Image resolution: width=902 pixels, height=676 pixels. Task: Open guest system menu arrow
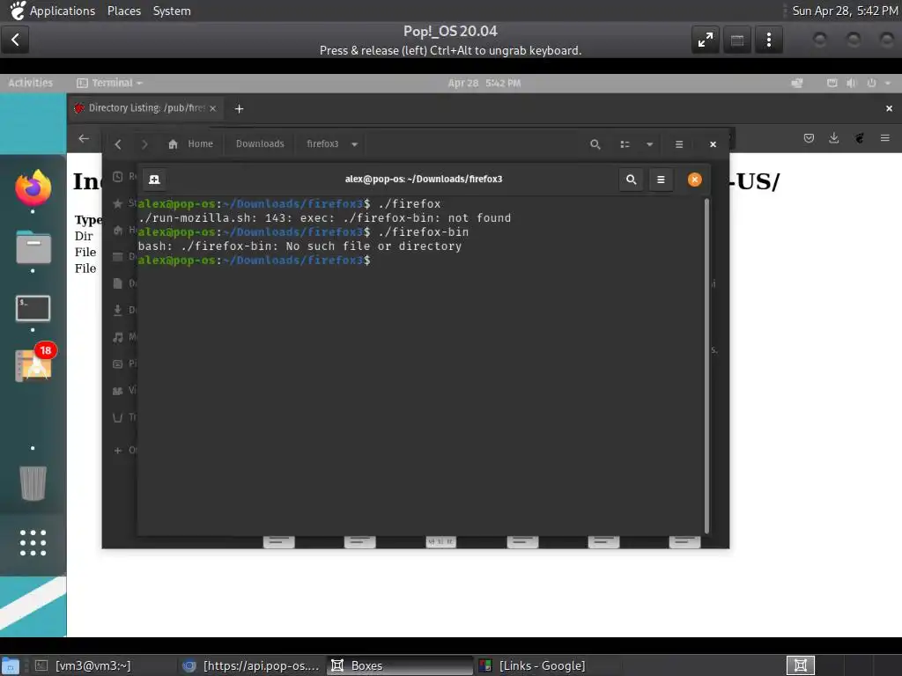(888, 84)
